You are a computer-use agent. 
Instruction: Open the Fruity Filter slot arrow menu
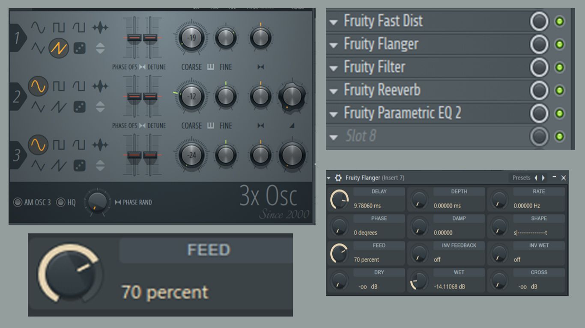click(x=334, y=68)
